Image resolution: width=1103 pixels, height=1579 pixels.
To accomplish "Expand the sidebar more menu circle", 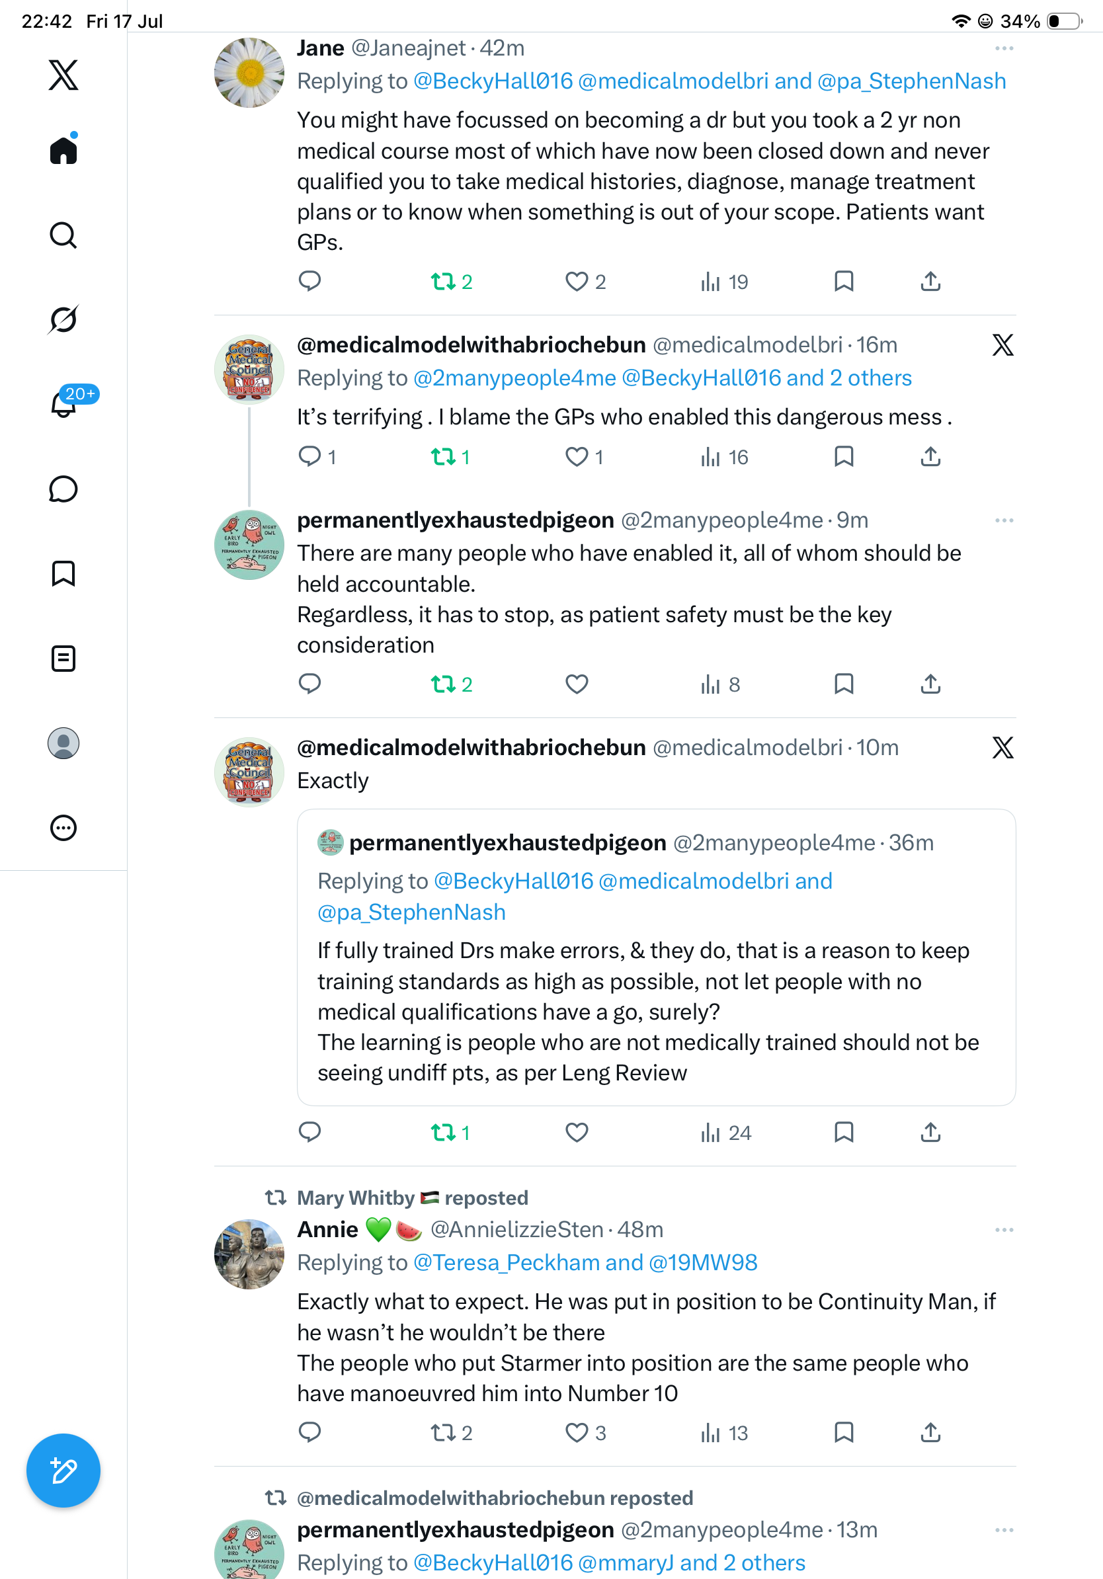I will (63, 828).
